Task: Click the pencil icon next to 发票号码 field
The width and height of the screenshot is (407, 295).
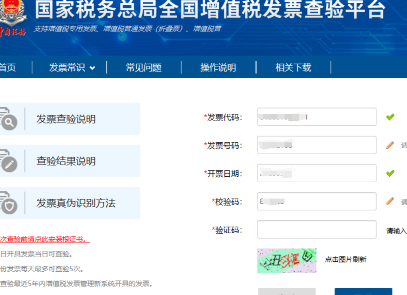Action: pyautogui.click(x=390, y=145)
